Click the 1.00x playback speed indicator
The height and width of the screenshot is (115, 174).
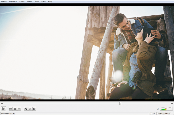click(153, 113)
